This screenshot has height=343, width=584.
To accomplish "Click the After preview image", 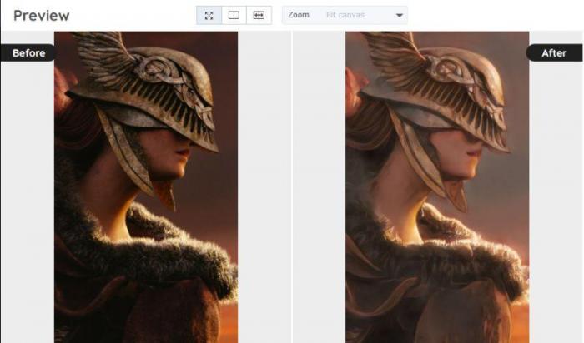I will [x=437, y=187].
